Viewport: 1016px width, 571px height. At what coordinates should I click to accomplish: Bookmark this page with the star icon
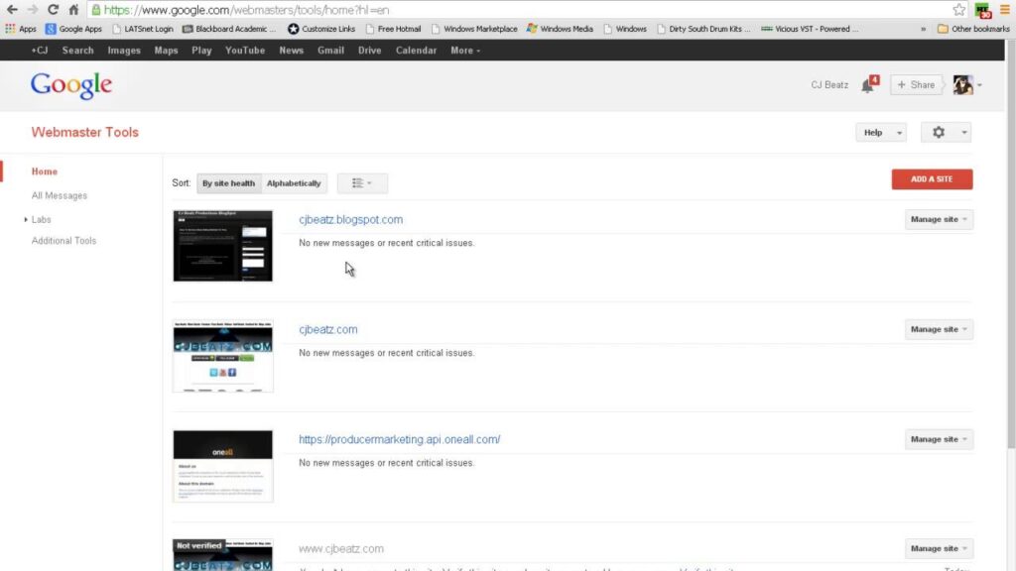tap(959, 10)
